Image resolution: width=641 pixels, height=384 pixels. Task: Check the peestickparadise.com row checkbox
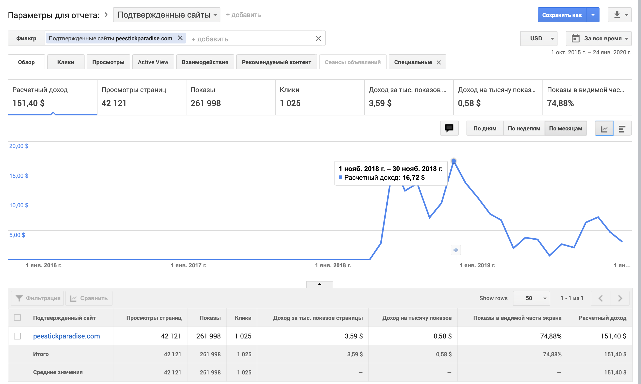pos(17,336)
